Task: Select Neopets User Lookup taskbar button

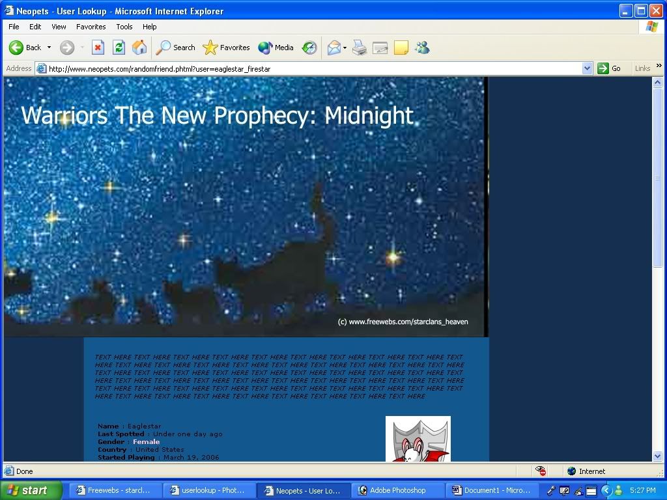Action: pyautogui.click(x=304, y=490)
